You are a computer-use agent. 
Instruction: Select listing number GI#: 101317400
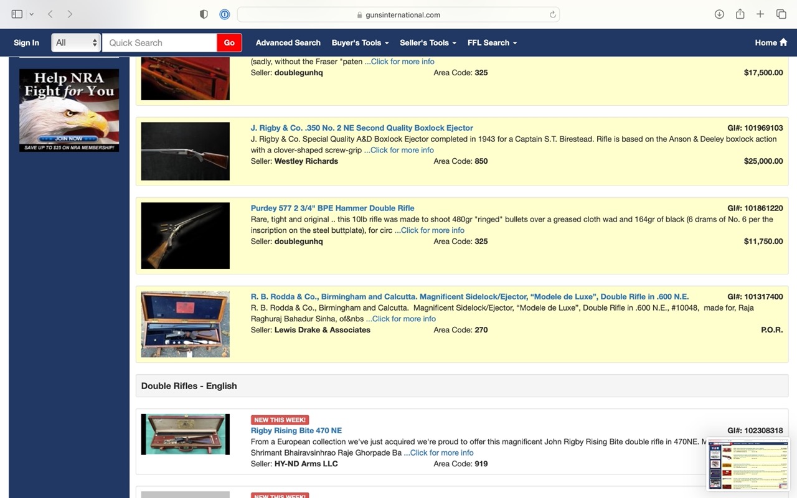tap(755, 296)
